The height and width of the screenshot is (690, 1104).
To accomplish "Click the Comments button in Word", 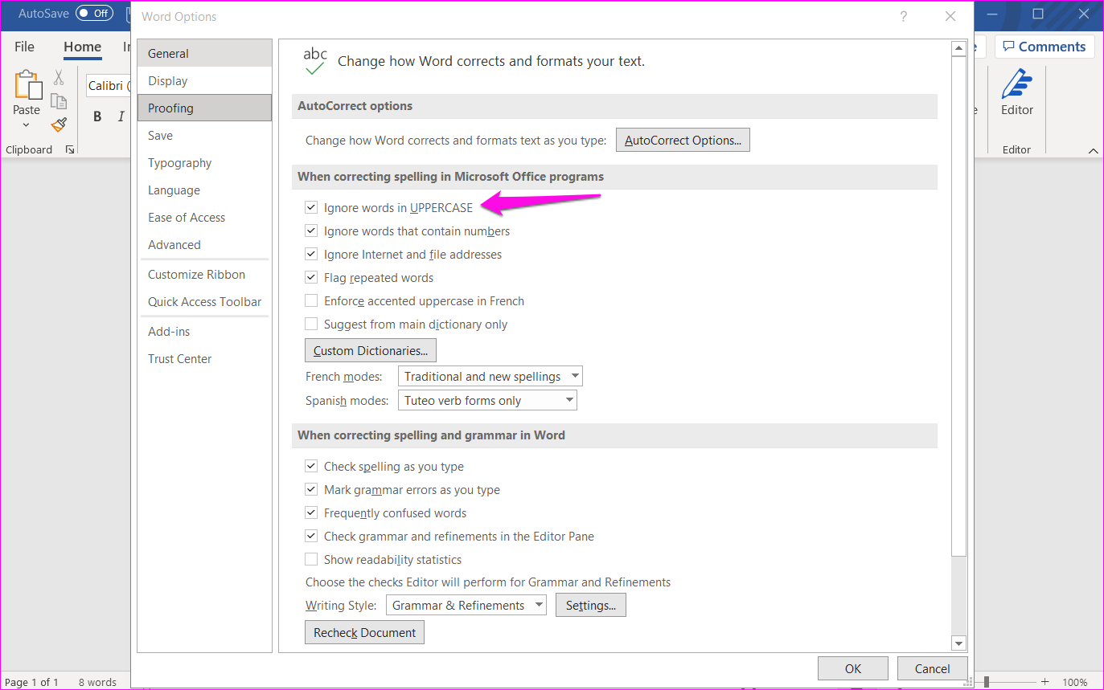I will [1044, 47].
